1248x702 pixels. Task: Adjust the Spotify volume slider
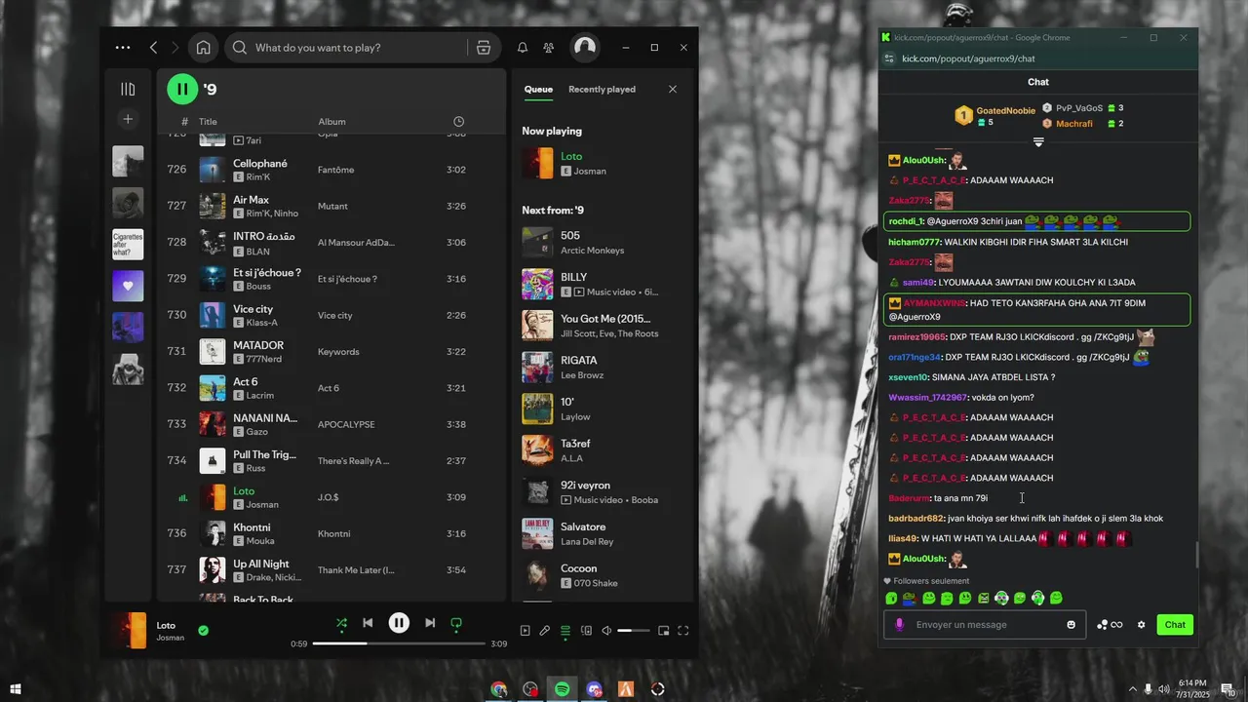coord(634,631)
